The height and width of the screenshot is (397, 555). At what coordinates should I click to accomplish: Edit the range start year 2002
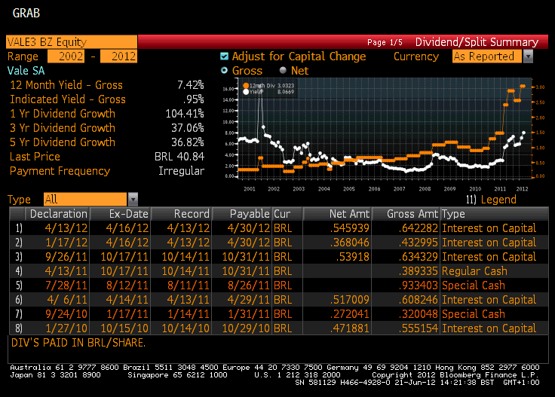click(66, 56)
